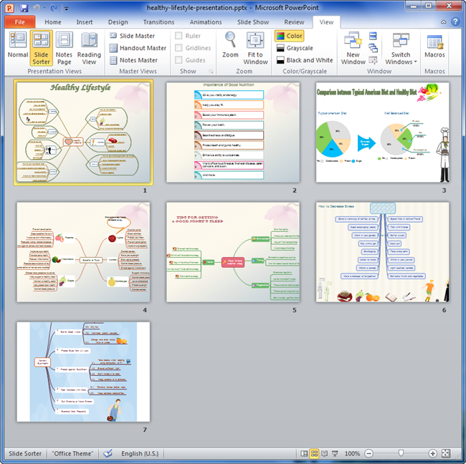
Task: Click the 100% zoom level button
Action: point(352,453)
